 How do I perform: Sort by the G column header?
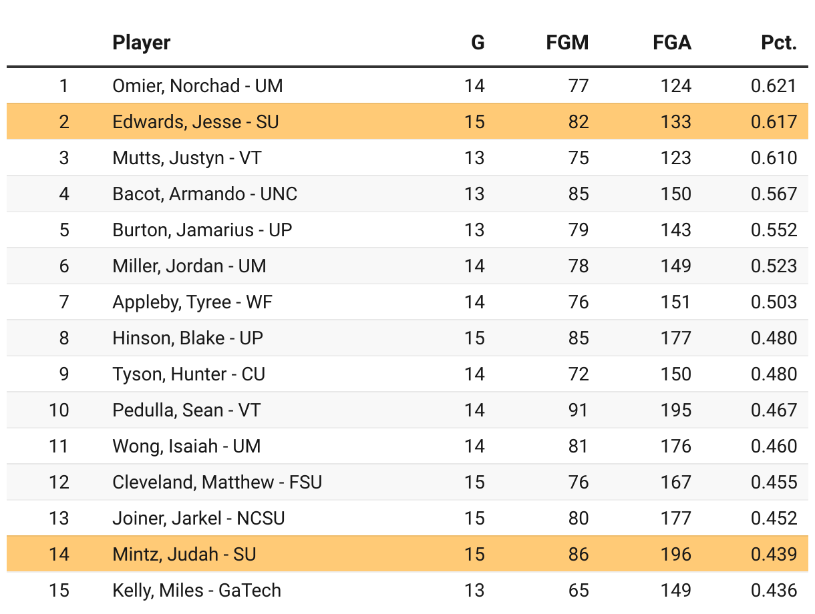click(478, 43)
